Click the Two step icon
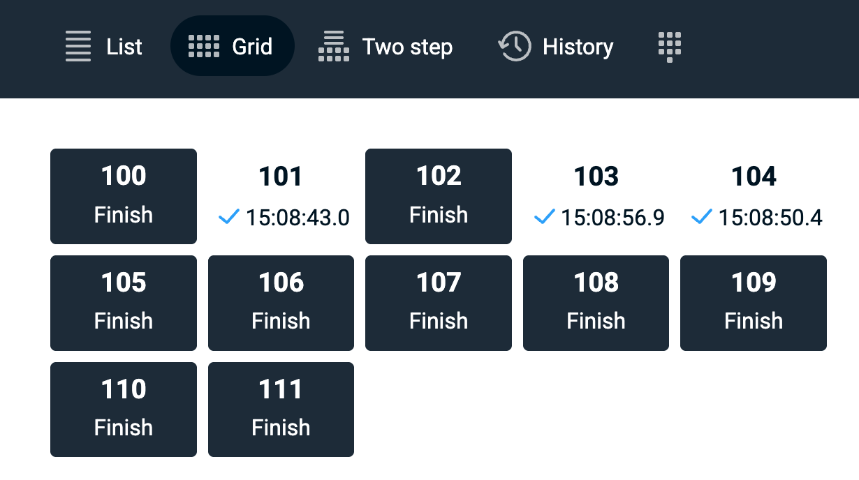The height and width of the screenshot is (480, 859). click(x=334, y=47)
